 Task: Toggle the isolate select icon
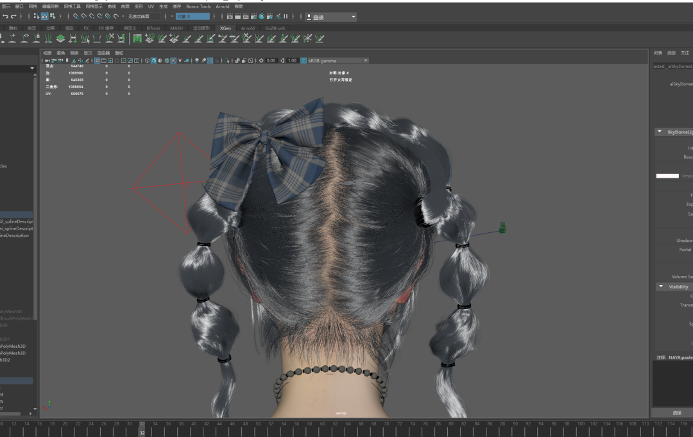tap(227, 60)
